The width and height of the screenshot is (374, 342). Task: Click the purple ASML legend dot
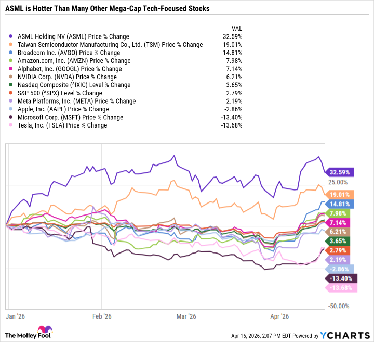click(x=12, y=37)
